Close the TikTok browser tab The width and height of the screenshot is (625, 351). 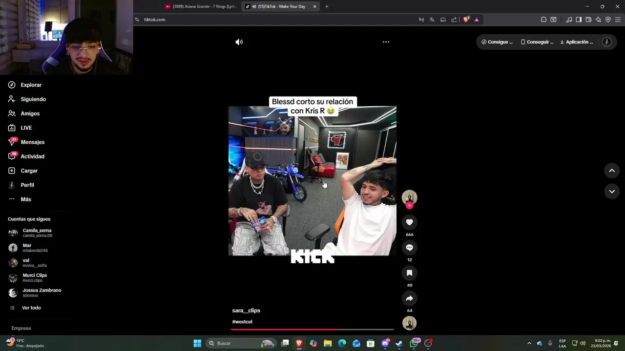(314, 6)
